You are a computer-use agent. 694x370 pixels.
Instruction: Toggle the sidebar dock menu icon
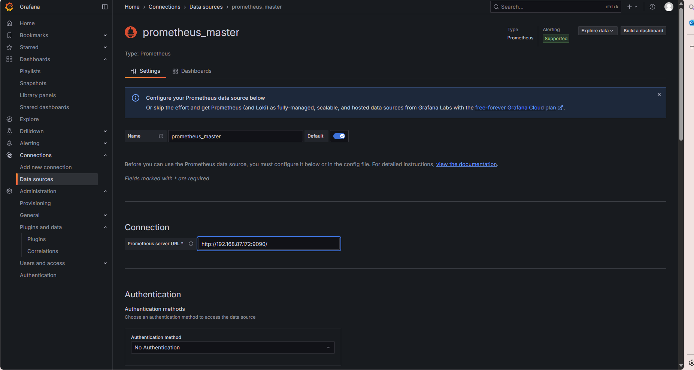point(105,7)
